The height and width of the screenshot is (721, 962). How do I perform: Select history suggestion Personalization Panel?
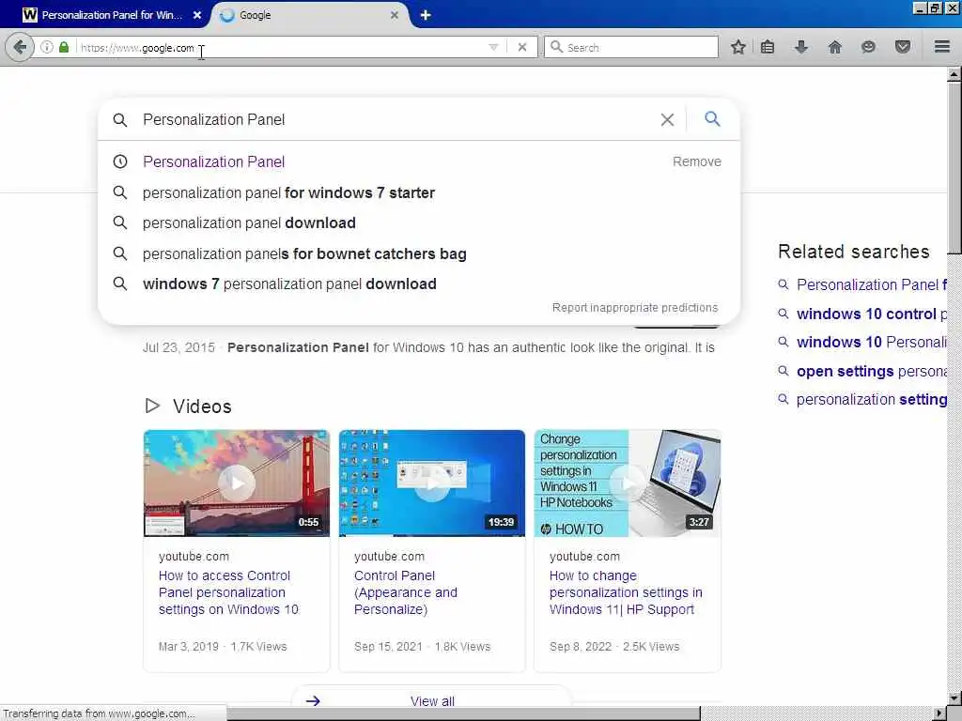coord(213,161)
